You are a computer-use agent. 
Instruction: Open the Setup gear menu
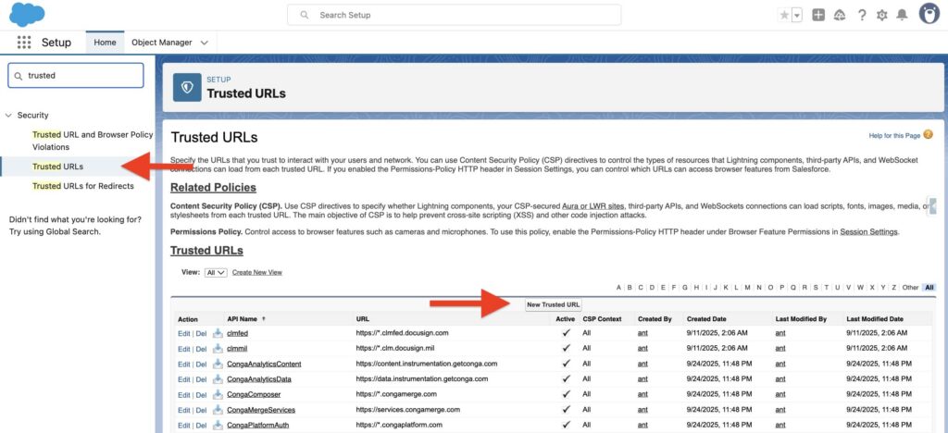[881, 15]
